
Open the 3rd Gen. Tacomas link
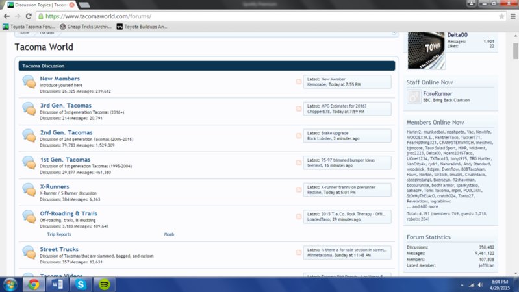tap(66, 106)
